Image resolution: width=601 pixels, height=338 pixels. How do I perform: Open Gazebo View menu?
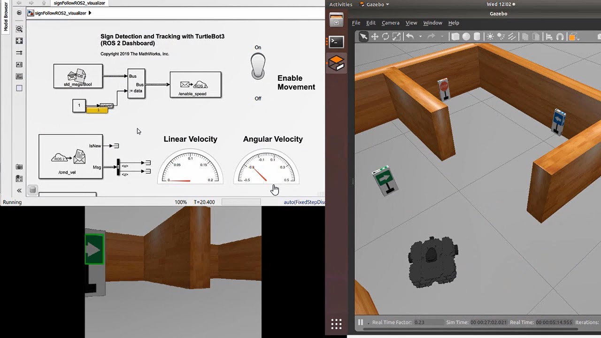coord(411,23)
